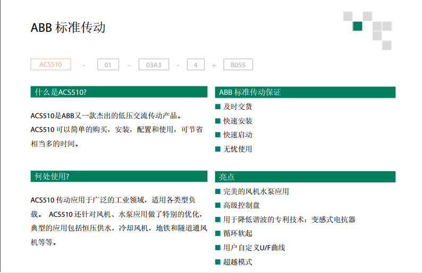Image resolution: width=422 pixels, height=273 pixels.
Task: Click the B055 option code box
Action: click(238, 65)
